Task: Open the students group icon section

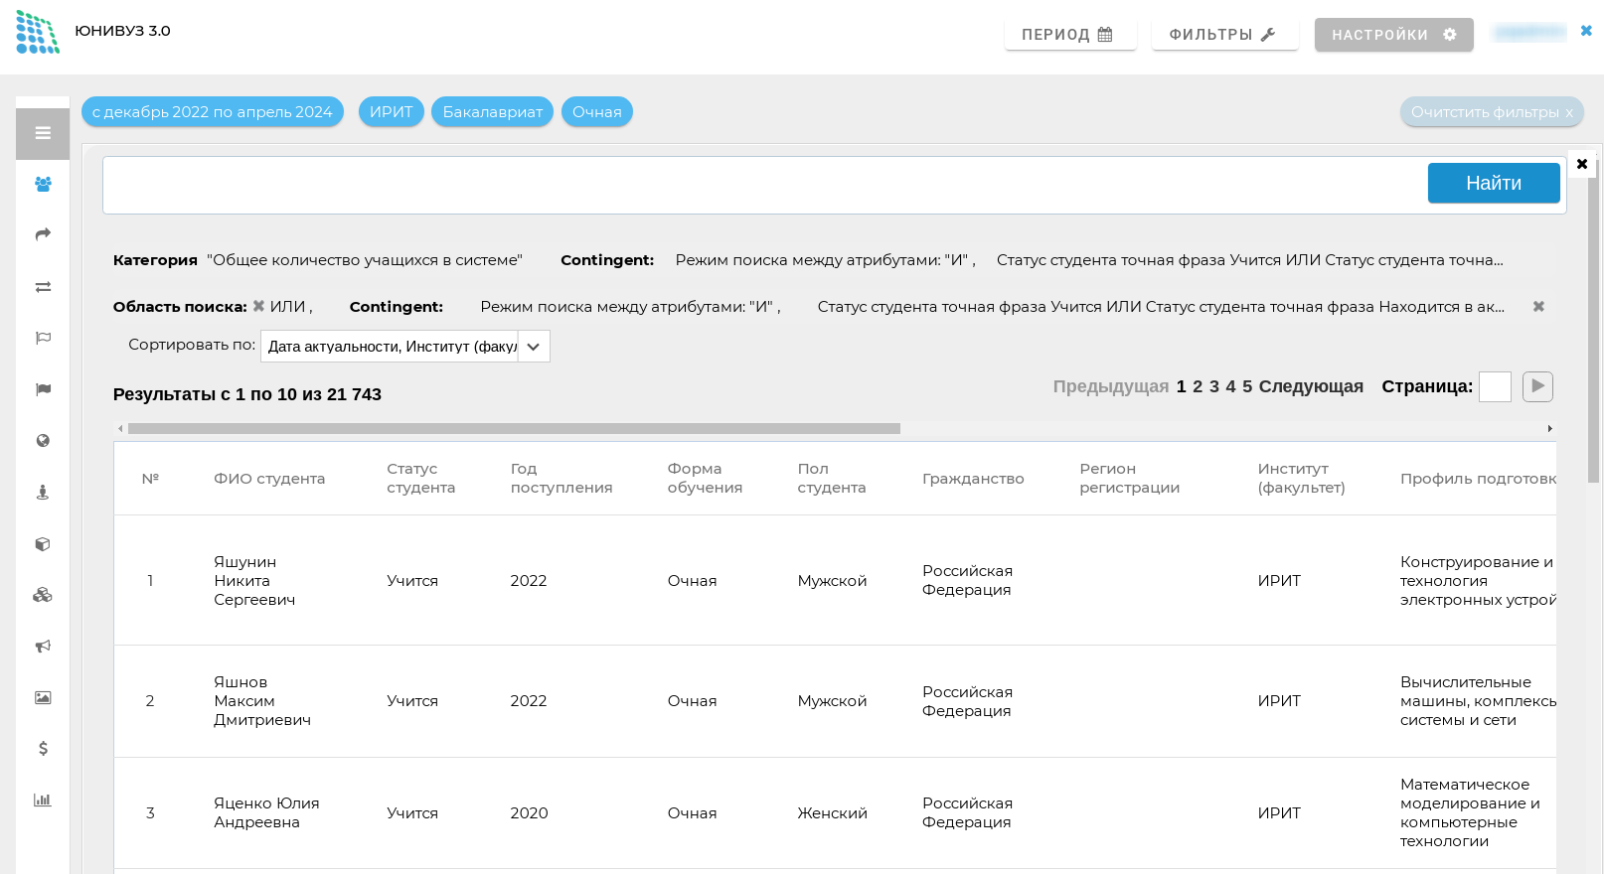Action: 43,184
